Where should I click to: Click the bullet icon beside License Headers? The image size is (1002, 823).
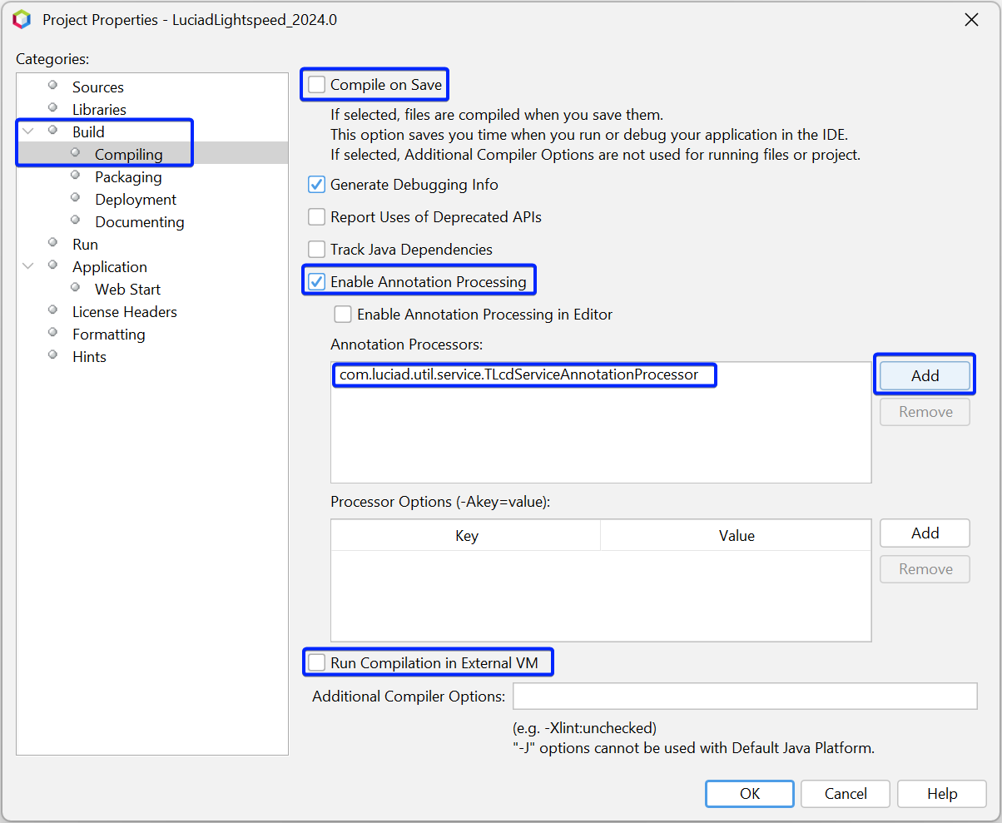coord(53,310)
